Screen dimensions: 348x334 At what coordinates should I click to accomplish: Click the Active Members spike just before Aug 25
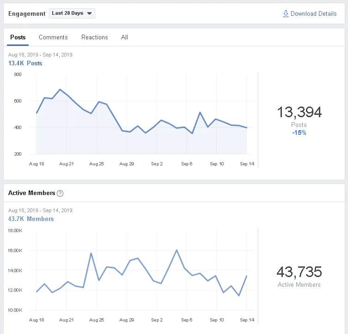(x=91, y=253)
